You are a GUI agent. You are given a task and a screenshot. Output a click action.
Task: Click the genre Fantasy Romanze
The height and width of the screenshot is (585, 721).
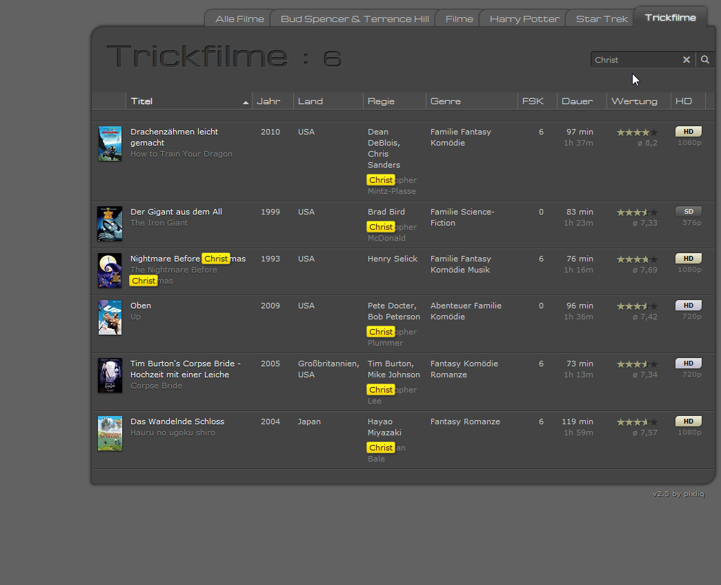[x=465, y=422]
